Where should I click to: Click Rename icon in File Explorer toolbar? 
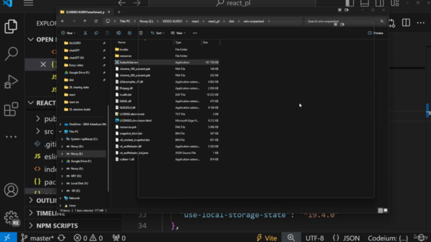(x=119, y=33)
